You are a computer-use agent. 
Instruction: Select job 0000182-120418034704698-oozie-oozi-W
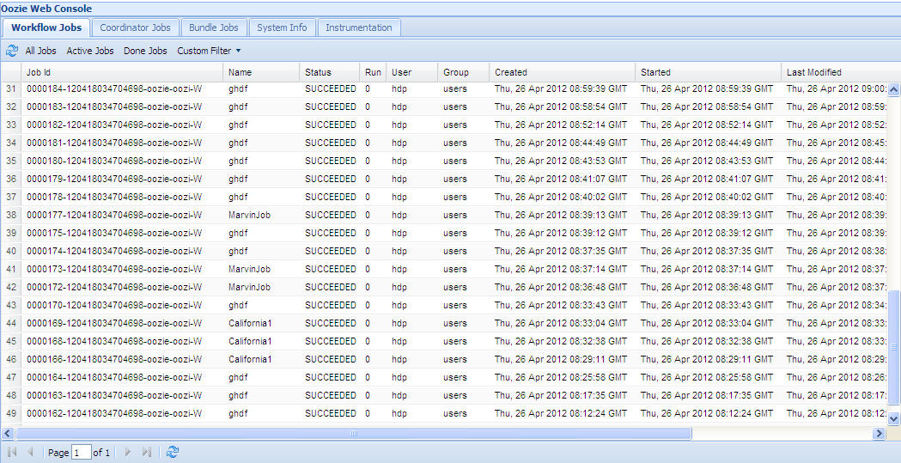pyautogui.click(x=114, y=125)
